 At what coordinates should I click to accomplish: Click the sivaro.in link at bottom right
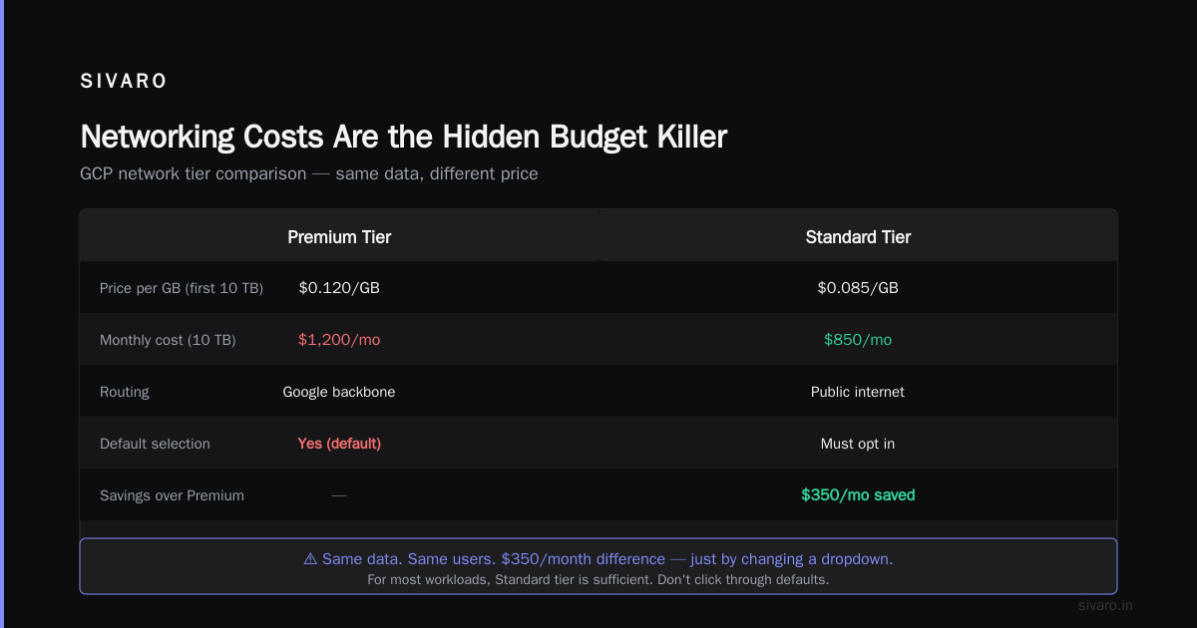click(x=1106, y=605)
